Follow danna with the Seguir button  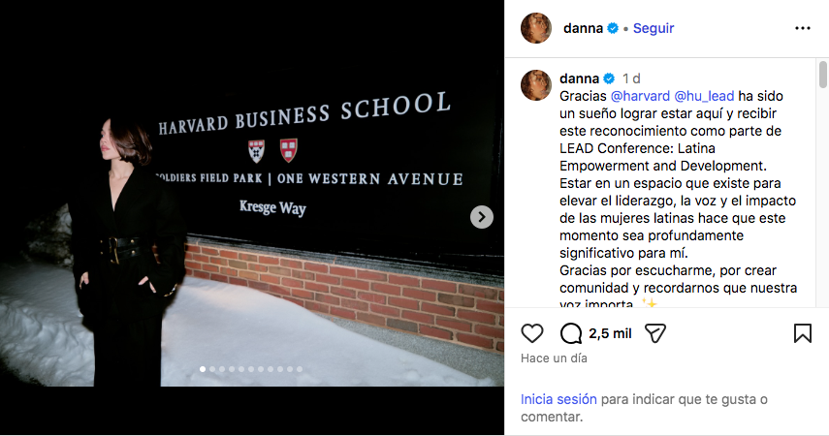point(654,28)
